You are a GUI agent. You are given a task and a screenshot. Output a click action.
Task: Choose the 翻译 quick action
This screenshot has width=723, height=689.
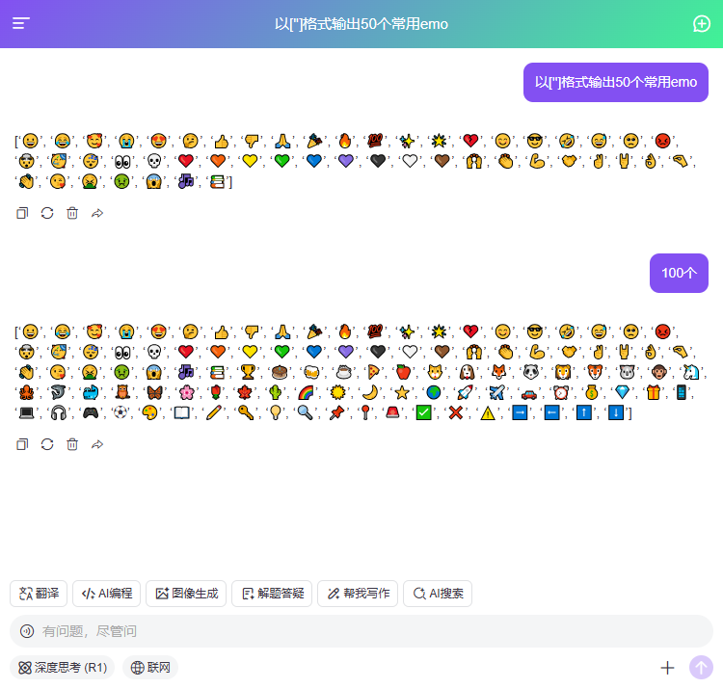39,594
